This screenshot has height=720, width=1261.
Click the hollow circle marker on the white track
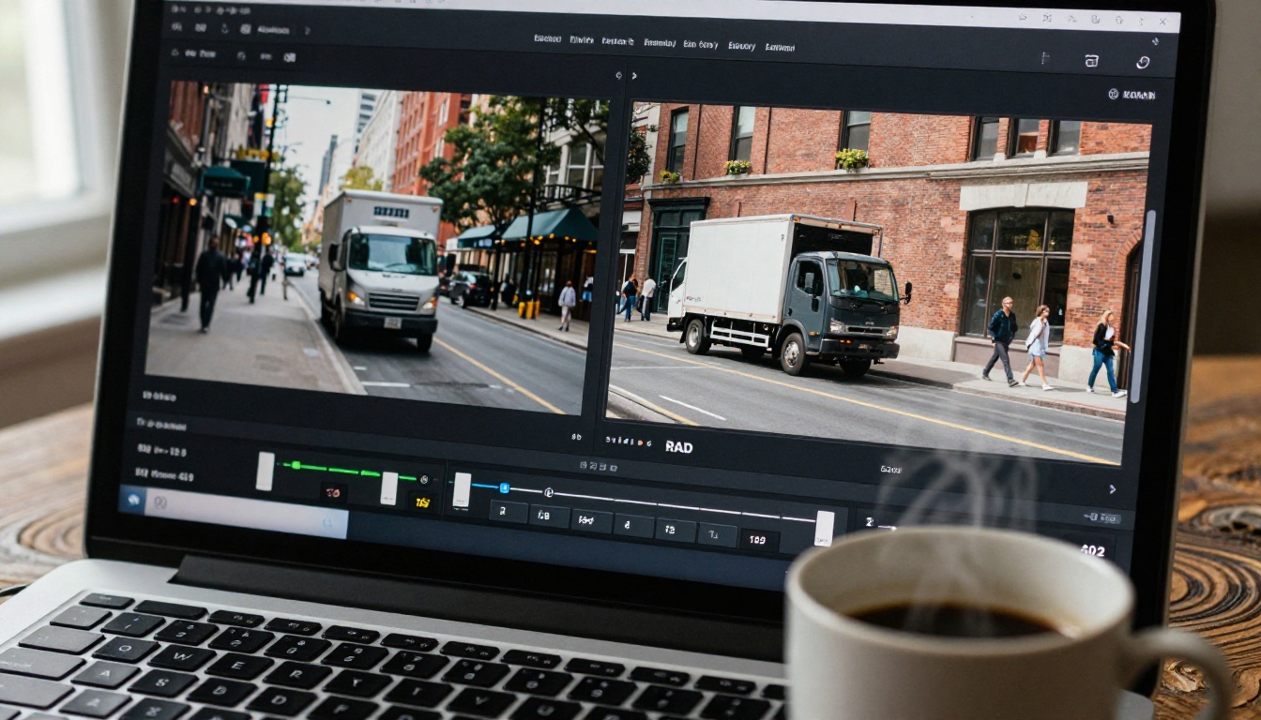[x=549, y=492]
